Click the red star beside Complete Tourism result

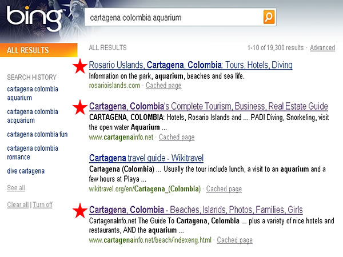pos(81,106)
